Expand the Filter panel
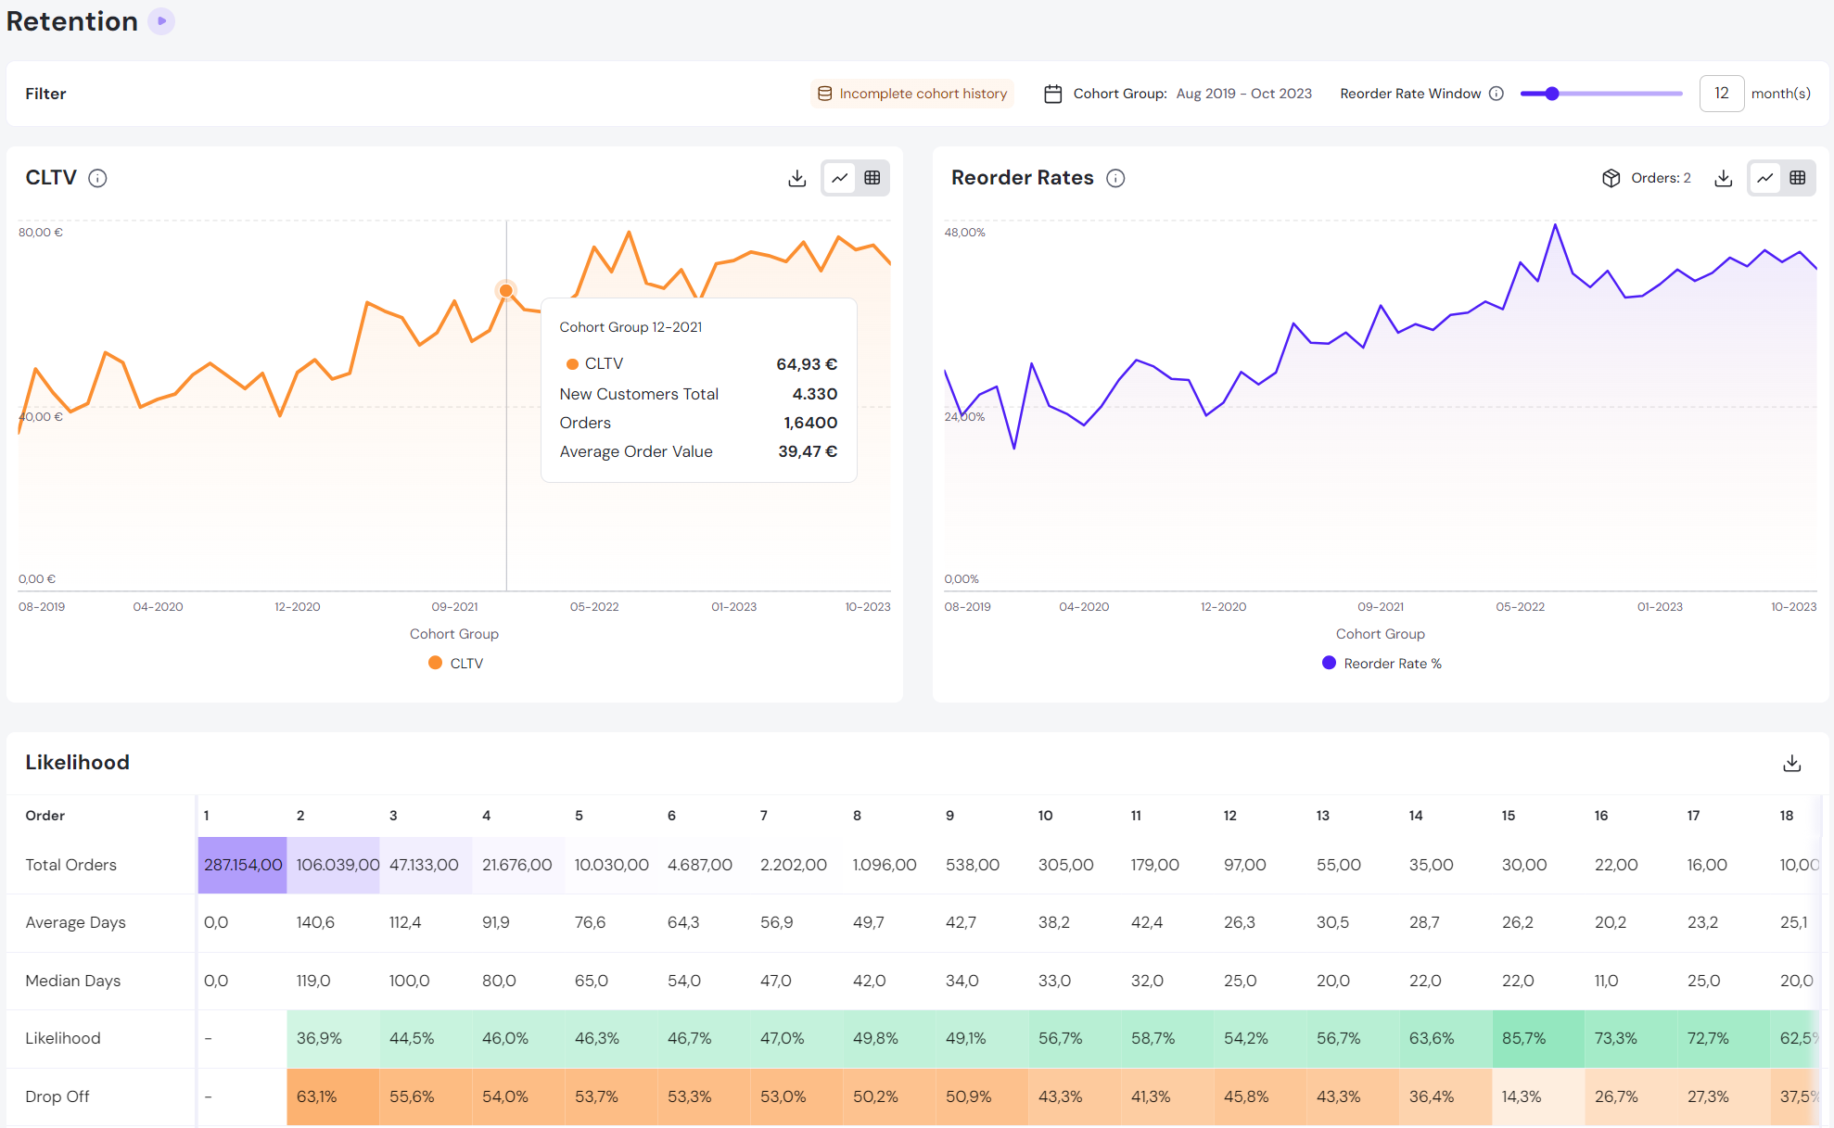 pyautogui.click(x=45, y=94)
